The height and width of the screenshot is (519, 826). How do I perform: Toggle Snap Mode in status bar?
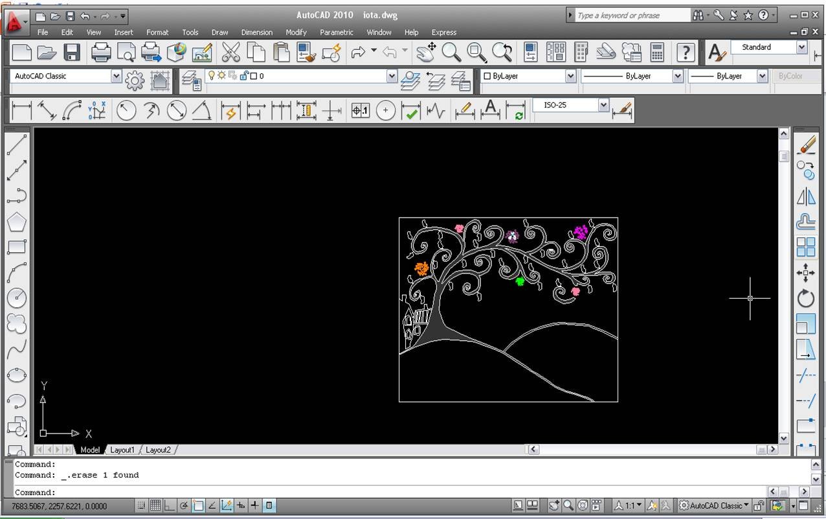[141, 505]
